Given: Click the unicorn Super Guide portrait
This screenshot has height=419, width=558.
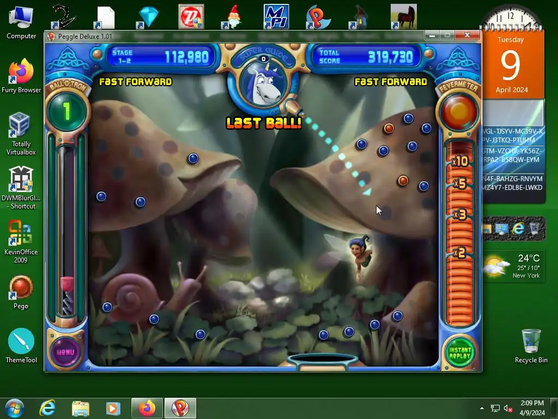Looking at the screenshot, I should coord(263,83).
